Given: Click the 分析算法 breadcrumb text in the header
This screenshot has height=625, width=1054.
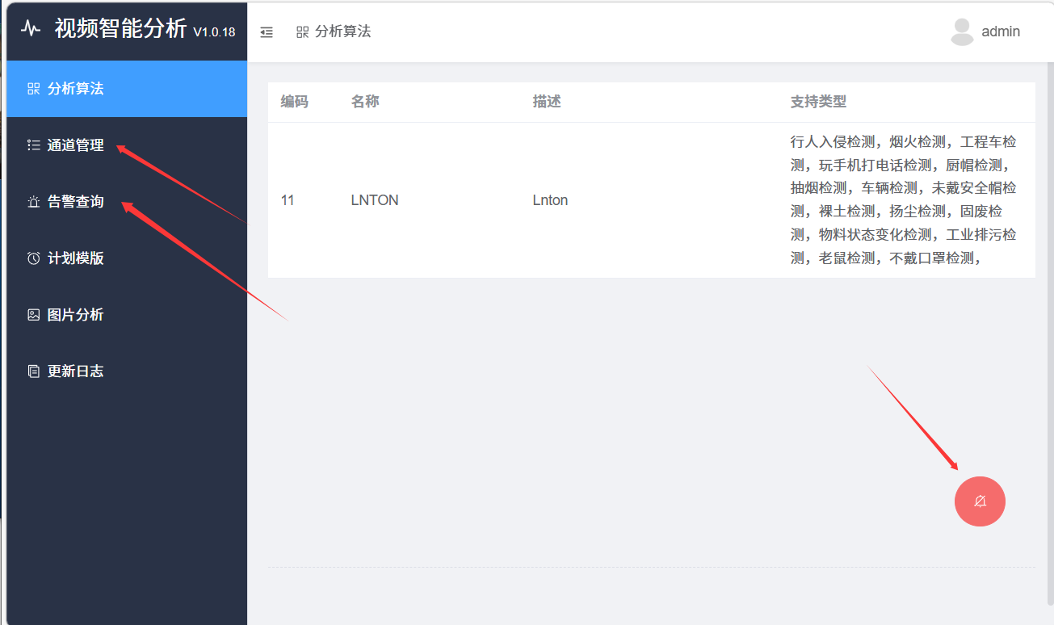Looking at the screenshot, I should (342, 31).
